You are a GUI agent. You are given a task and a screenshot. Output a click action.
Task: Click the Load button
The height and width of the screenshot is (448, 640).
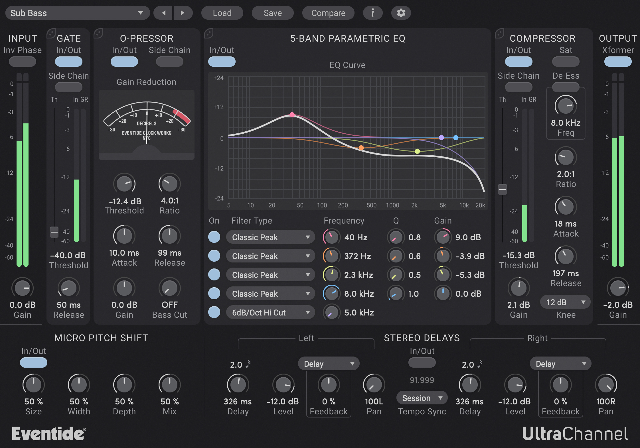coord(222,13)
